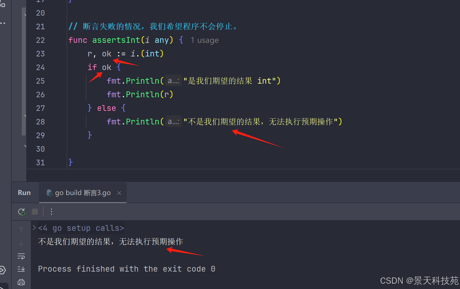Screen dimensions: 460x289
Task: Toggle scroll to end of console
Action: click(x=21, y=269)
